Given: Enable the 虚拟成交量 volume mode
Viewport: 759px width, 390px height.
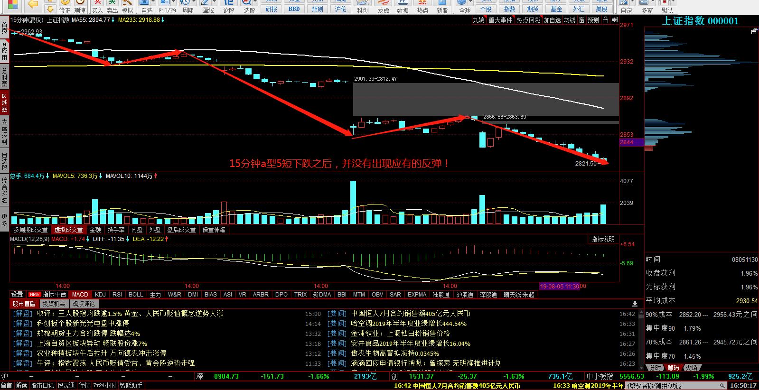Looking at the screenshot, I should [68, 230].
